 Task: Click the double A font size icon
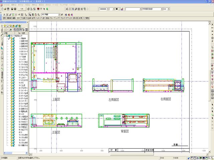click(62, 15)
